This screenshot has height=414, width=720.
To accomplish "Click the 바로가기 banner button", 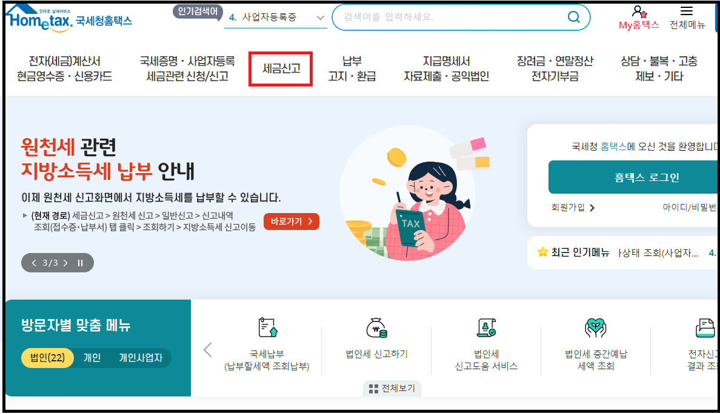I will tap(291, 222).
